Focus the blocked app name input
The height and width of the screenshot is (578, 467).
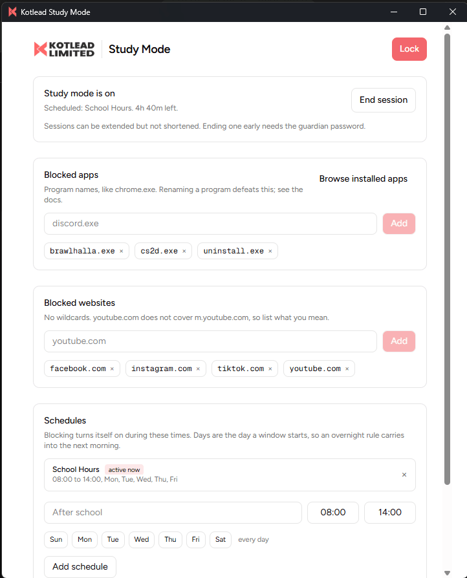[210, 224]
